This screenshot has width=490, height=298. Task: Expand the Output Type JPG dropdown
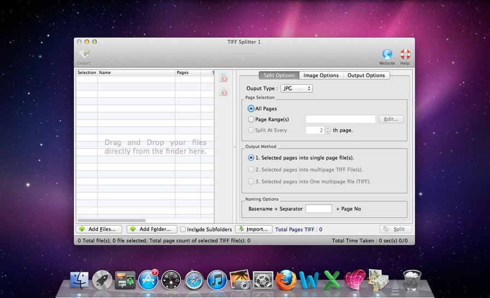click(296, 88)
